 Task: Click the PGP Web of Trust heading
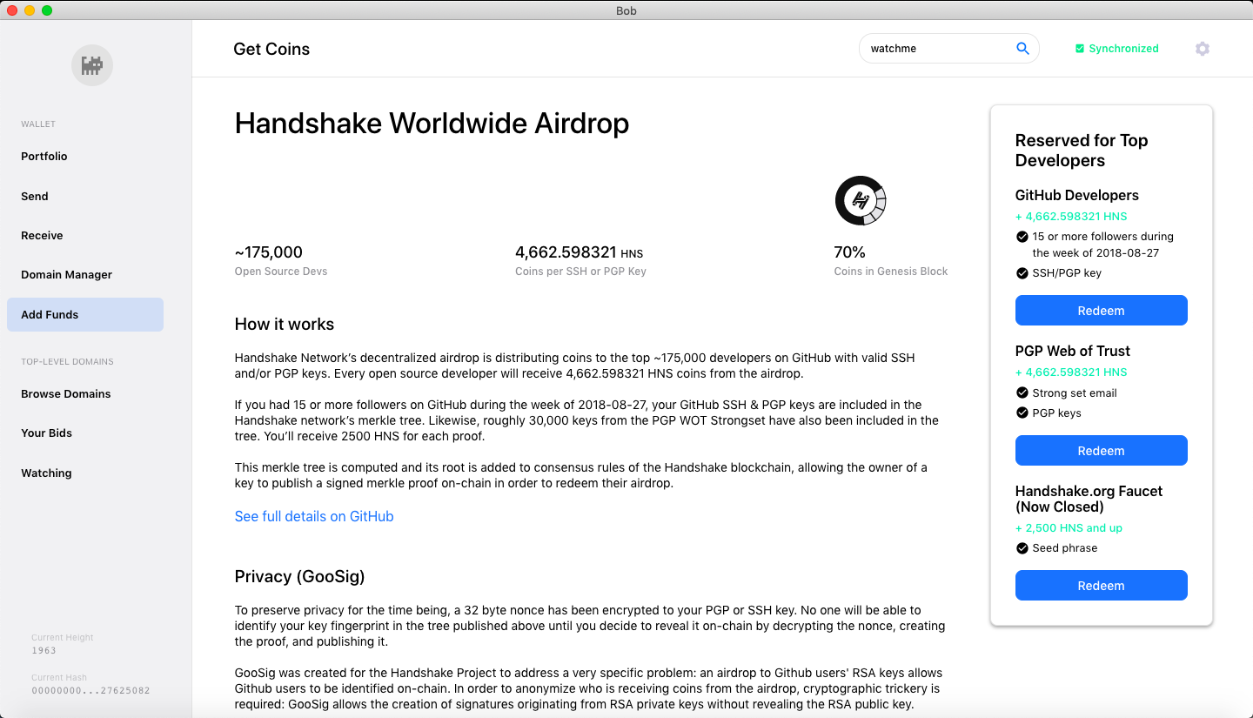1073,352
